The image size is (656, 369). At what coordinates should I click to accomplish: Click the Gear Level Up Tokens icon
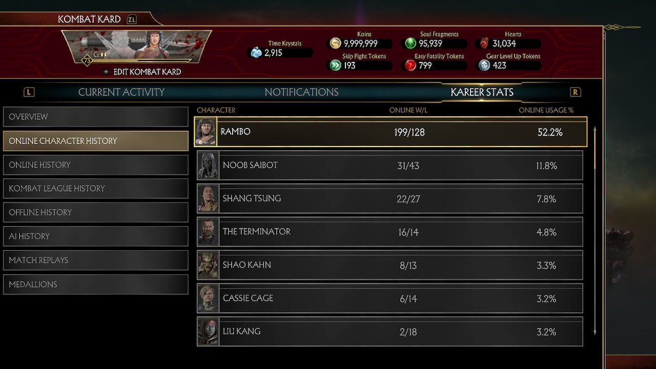click(x=484, y=65)
